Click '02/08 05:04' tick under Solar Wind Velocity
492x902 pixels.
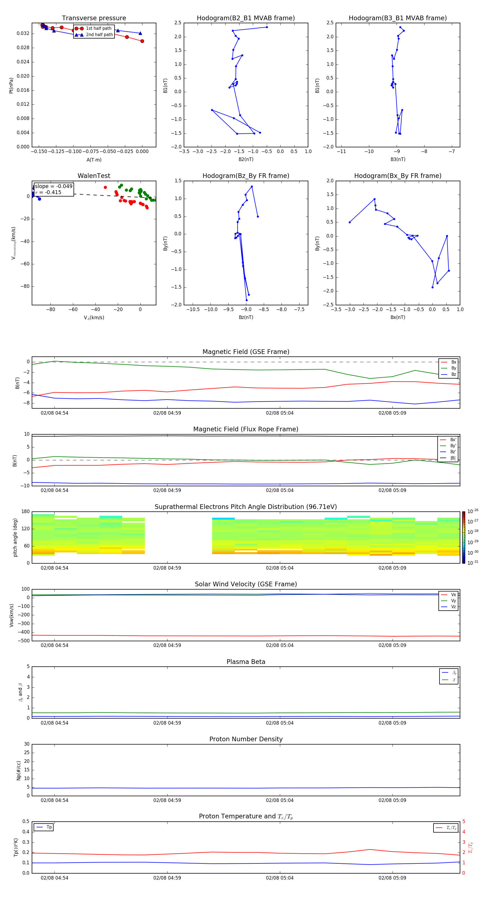(280, 645)
